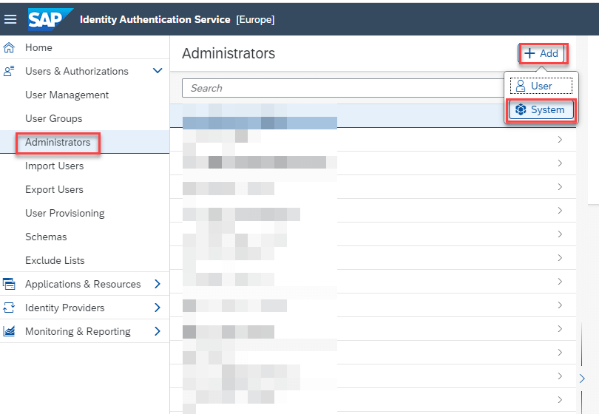Click the Monitoring & Reporting chart icon
599x414 pixels.
[x=9, y=331]
